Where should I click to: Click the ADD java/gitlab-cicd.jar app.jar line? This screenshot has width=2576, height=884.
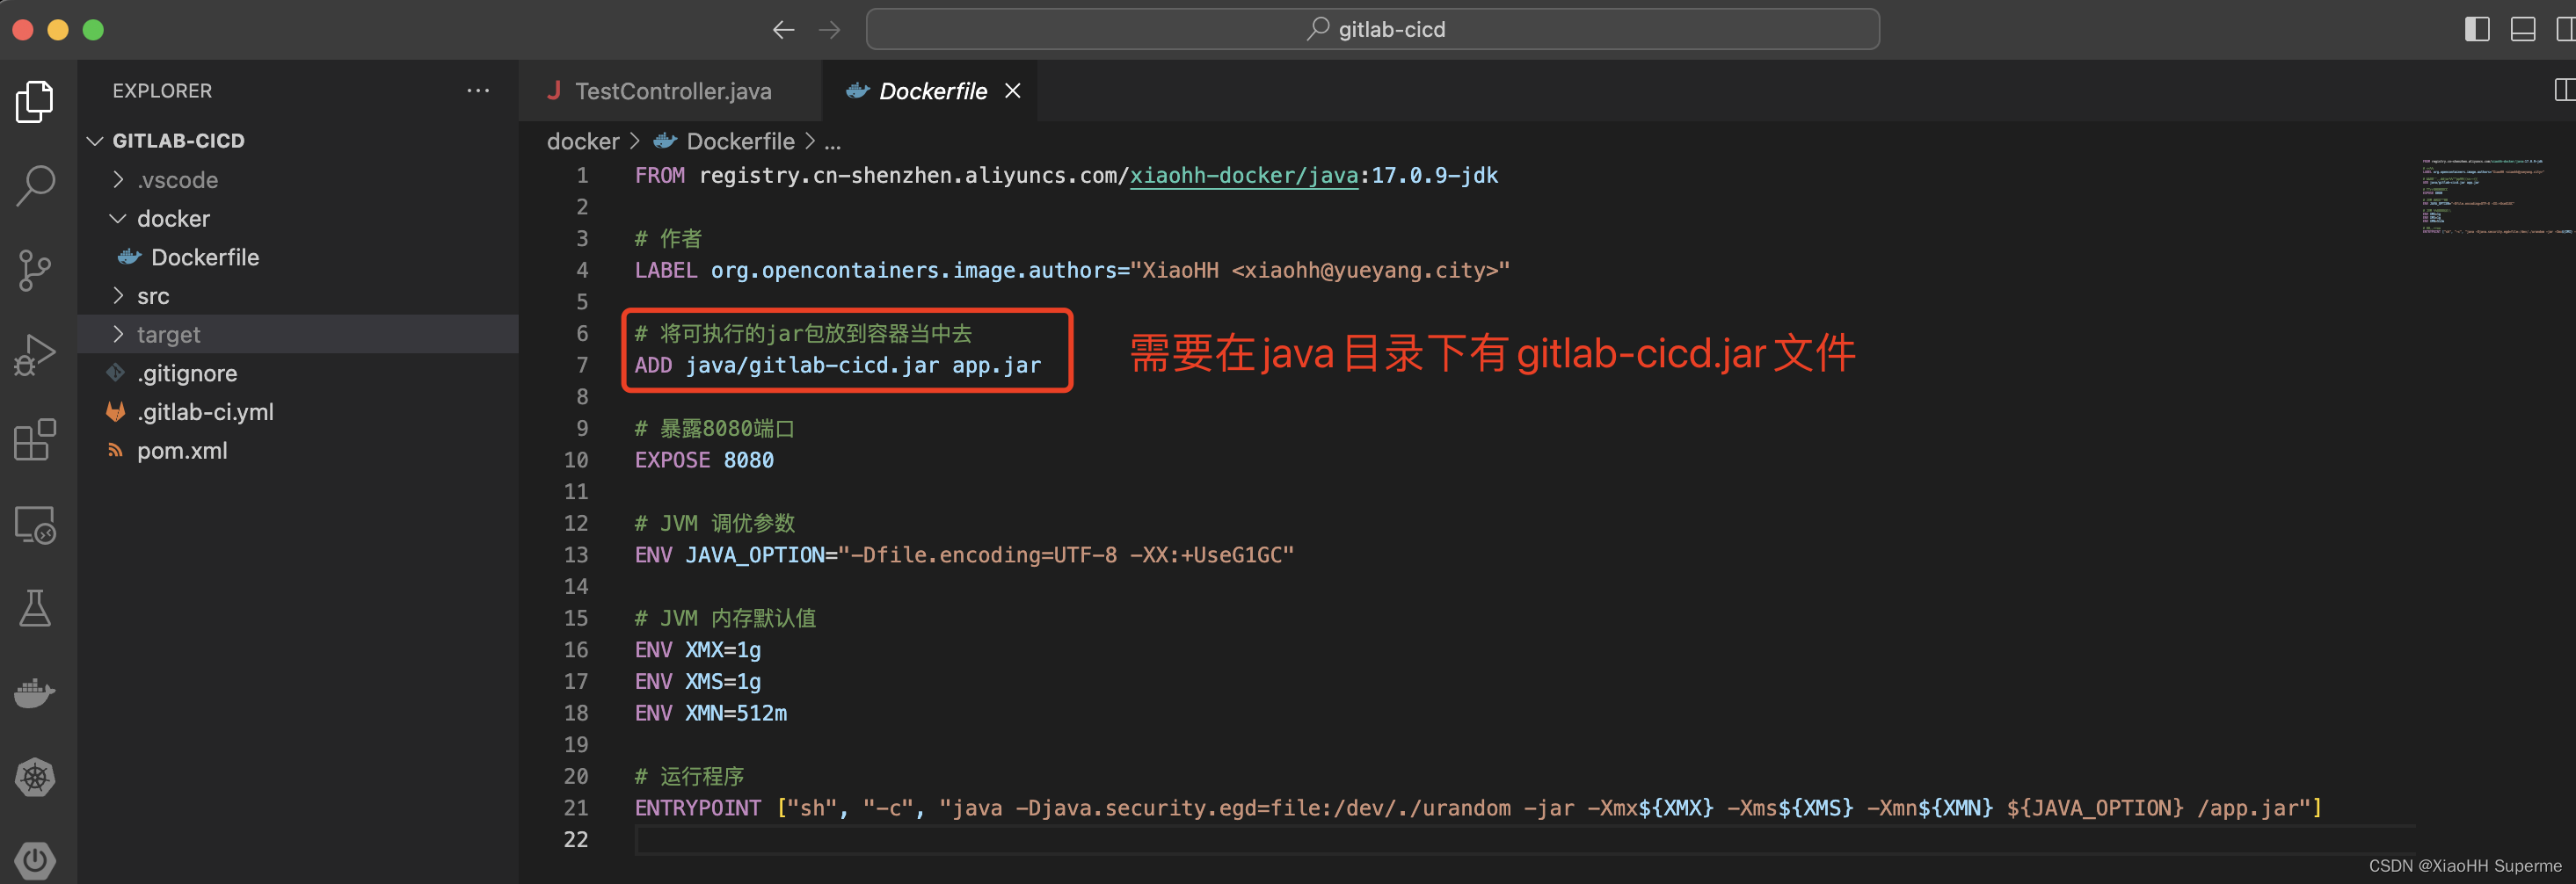[837, 365]
